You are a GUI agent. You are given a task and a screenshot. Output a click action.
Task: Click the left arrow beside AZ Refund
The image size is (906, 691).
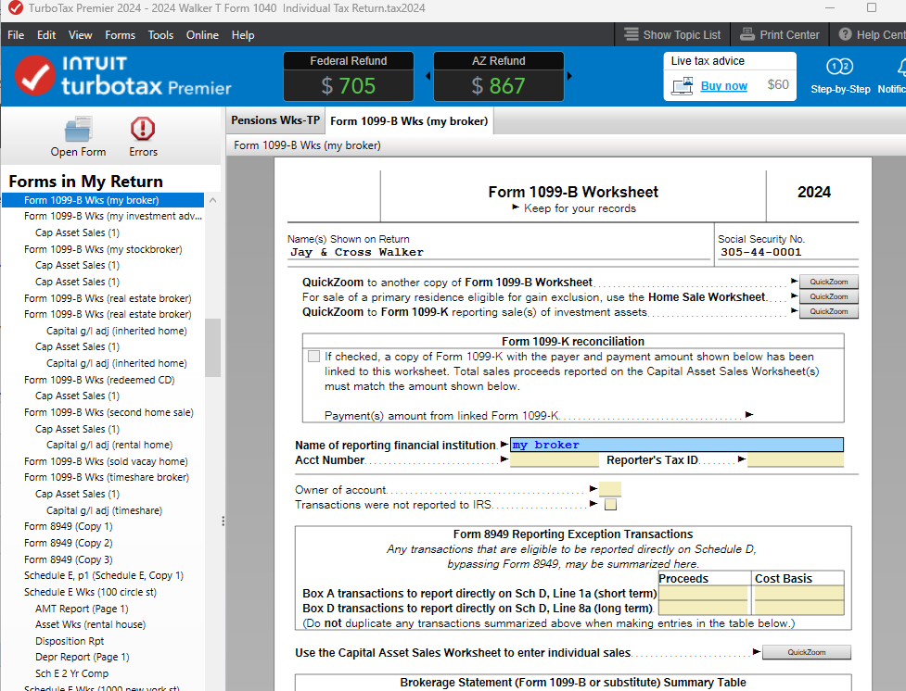pos(428,76)
